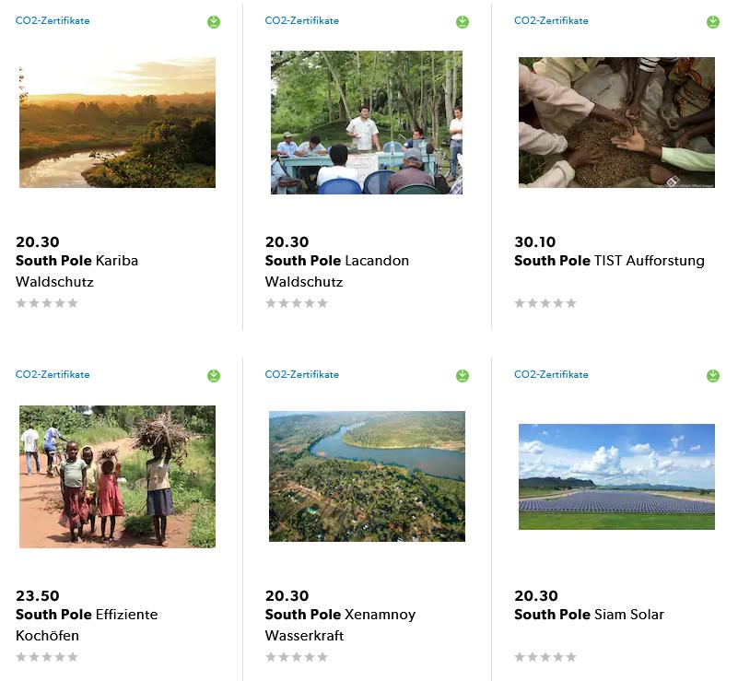Click green eco badge on Siam Solar card
Image resolution: width=738 pixels, height=681 pixels.
point(713,376)
